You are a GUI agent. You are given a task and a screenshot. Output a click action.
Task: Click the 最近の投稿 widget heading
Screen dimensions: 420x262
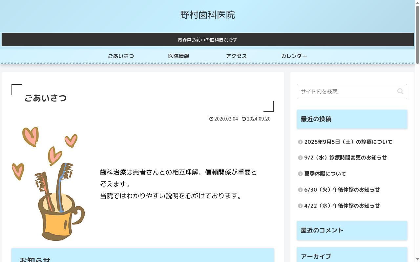pos(352,119)
